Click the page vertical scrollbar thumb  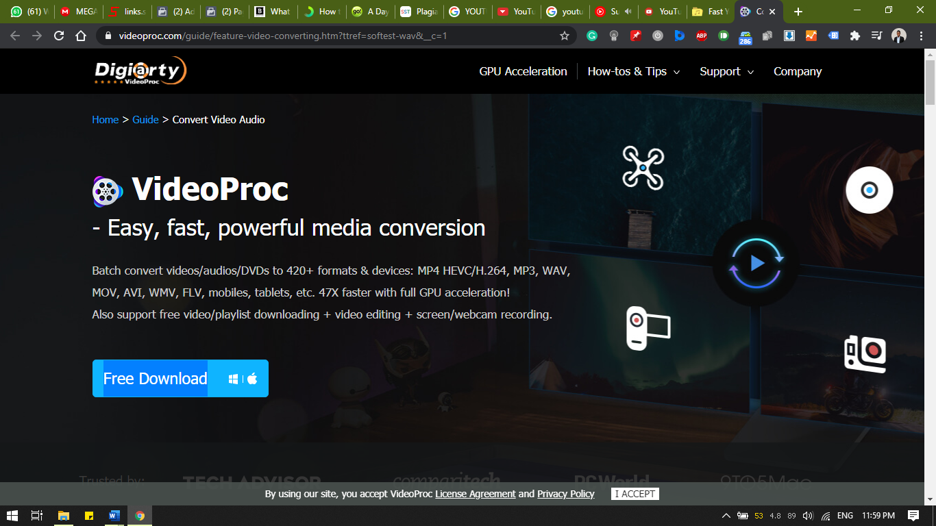(x=930, y=82)
